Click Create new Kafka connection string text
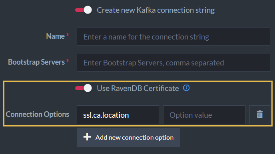Viewport: 275px width, 154px height. 156,10
